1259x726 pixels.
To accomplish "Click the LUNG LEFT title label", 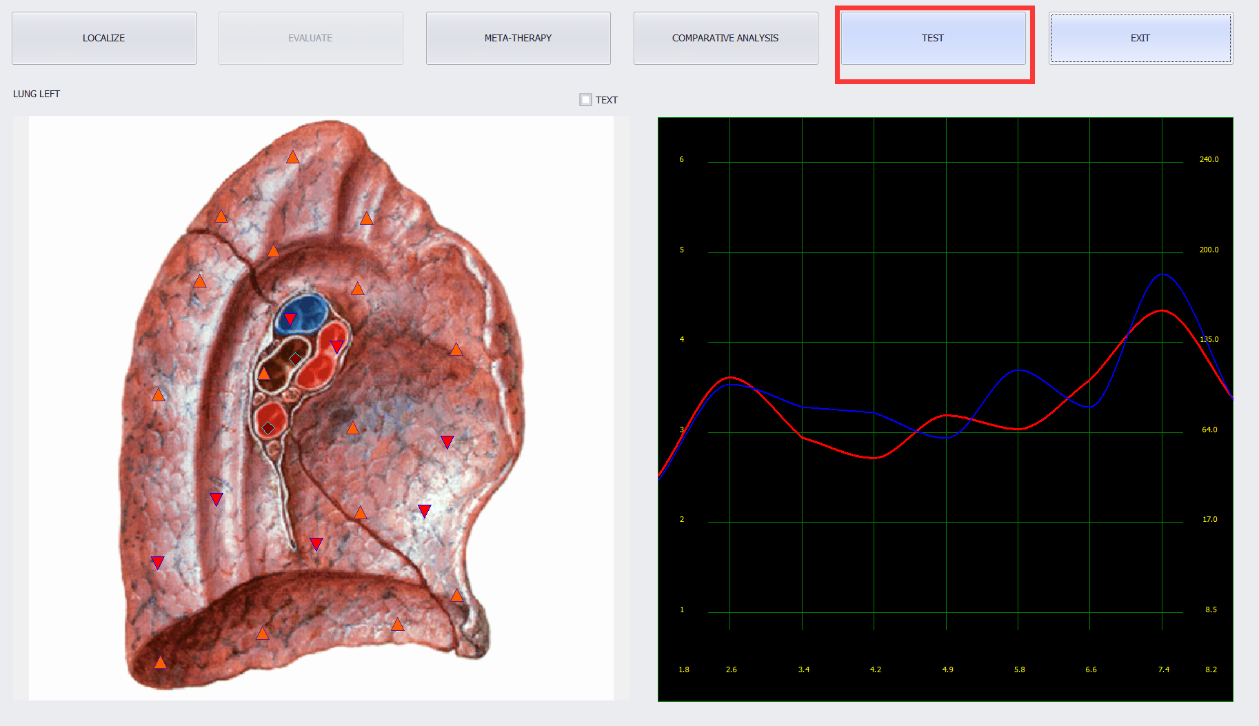I will 37,94.
